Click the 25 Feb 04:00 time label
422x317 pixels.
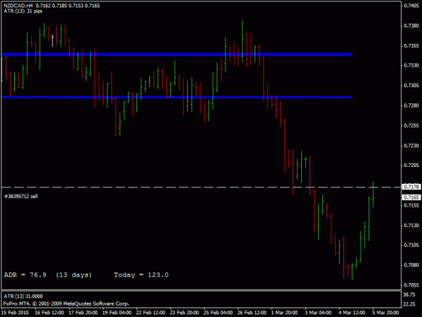218,312
